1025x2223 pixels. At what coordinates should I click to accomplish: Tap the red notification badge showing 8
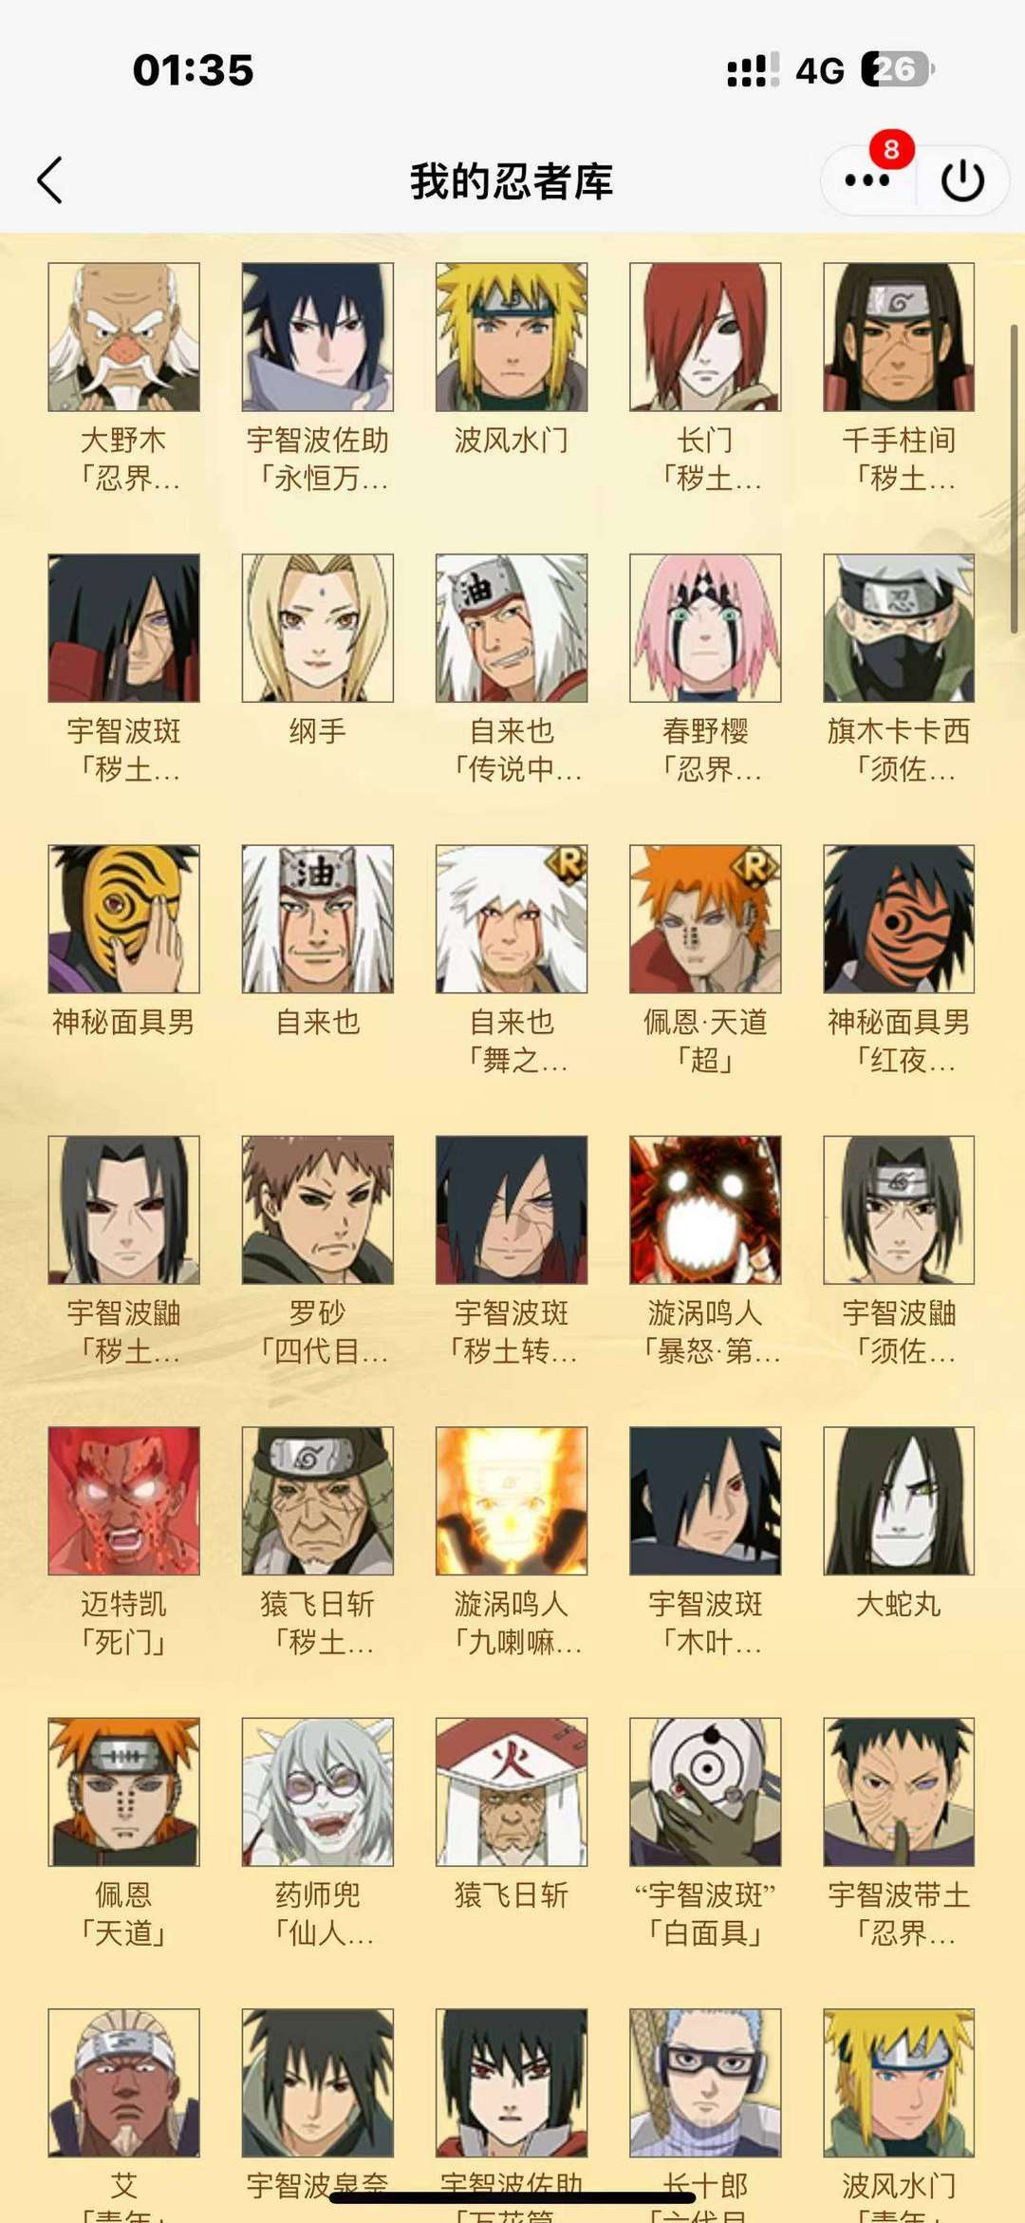[x=891, y=149]
